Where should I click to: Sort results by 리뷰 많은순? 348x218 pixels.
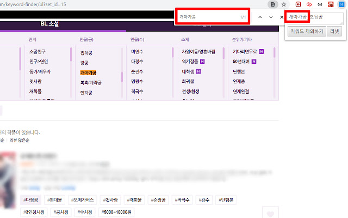[20, 141]
